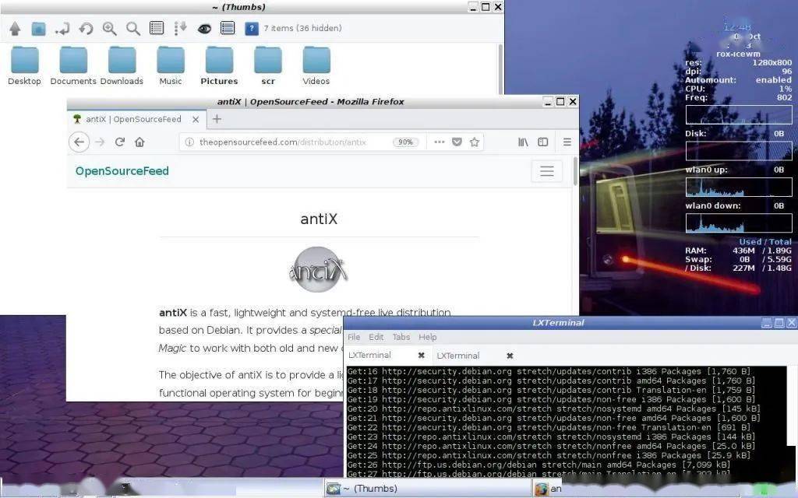Image resolution: width=798 pixels, height=498 pixels.
Task: Open Firefox Library menu
Action: pyautogui.click(x=523, y=142)
